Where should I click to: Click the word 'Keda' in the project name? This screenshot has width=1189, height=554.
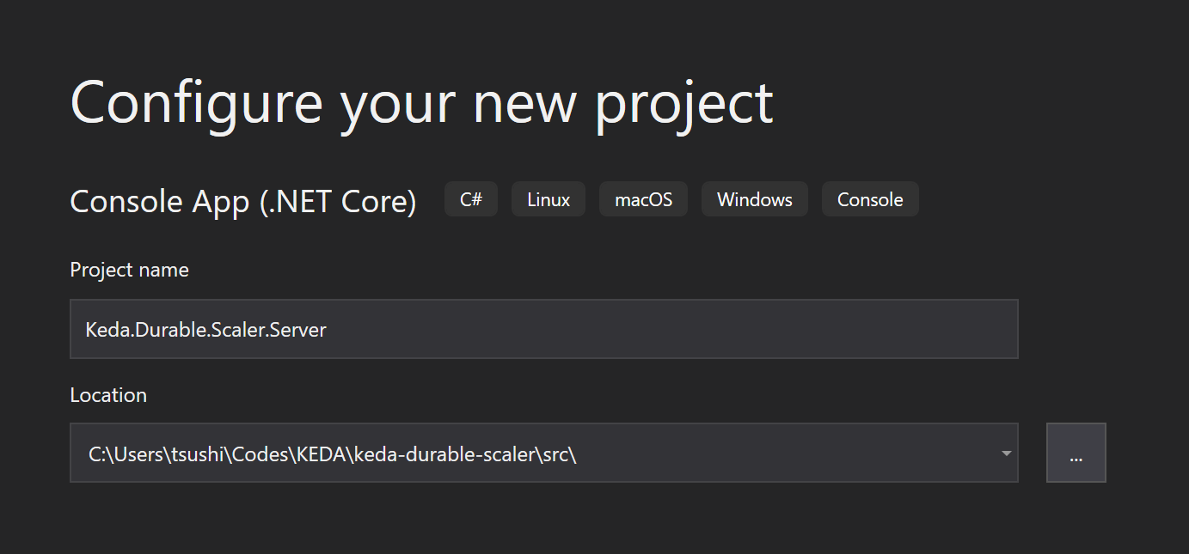(103, 329)
